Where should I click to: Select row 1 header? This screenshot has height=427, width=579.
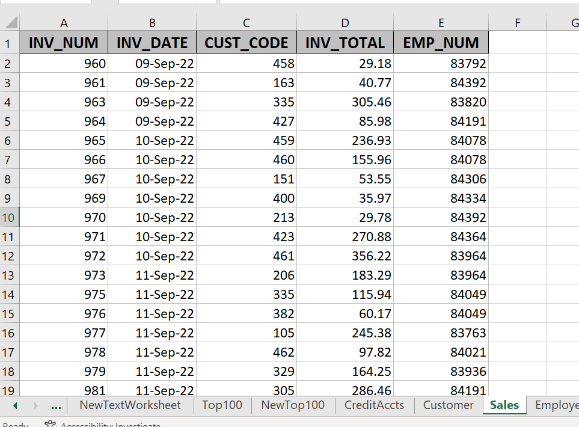pyautogui.click(x=10, y=42)
